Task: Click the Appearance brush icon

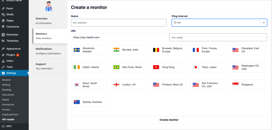Action: click(x=3, y=49)
